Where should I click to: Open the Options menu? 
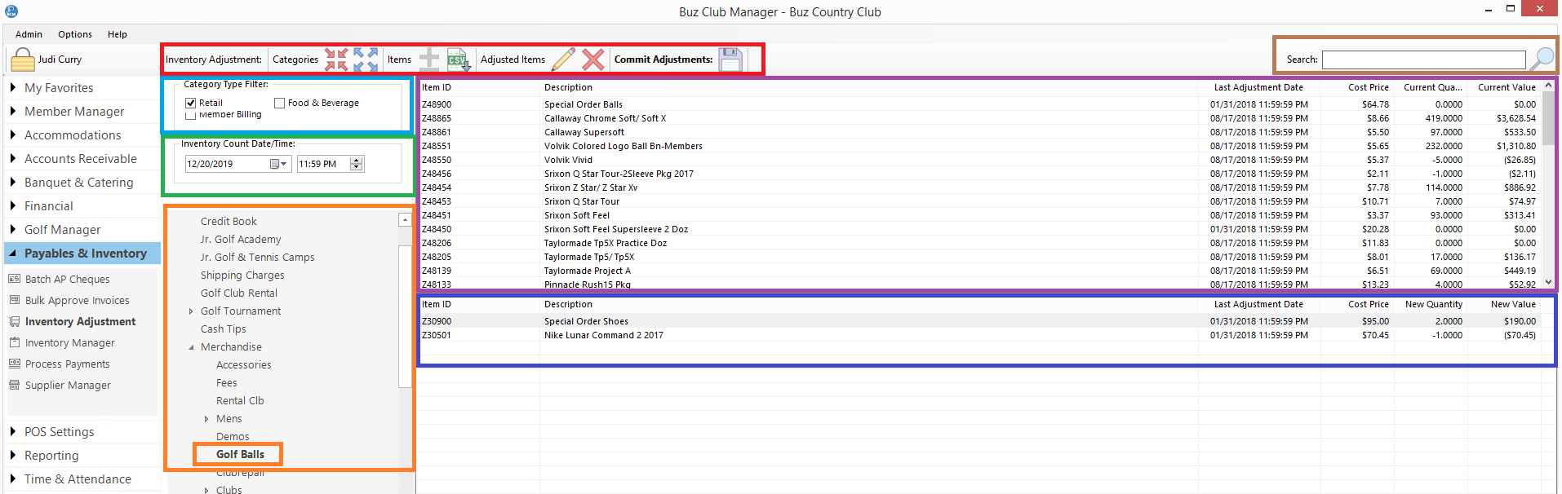[x=75, y=34]
